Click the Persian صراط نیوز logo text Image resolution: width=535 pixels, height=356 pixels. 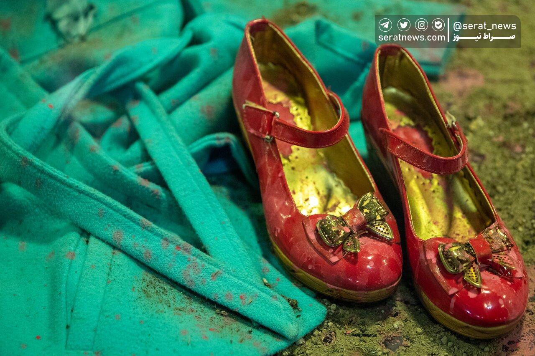pyautogui.click(x=484, y=38)
